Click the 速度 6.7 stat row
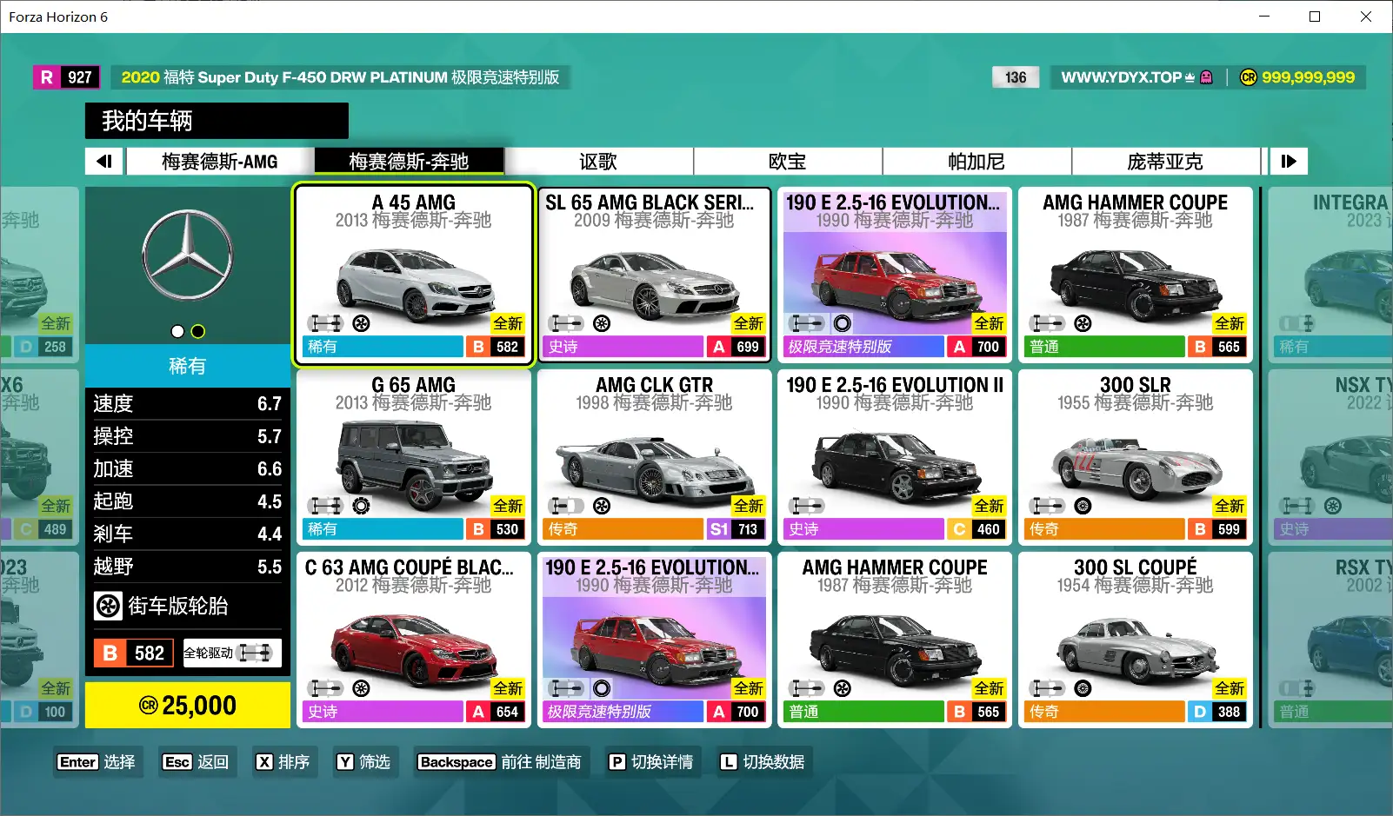The image size is (1393, 816). [188, 403]
